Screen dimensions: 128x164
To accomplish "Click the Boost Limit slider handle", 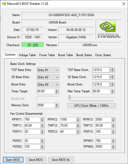I will 70,98.
